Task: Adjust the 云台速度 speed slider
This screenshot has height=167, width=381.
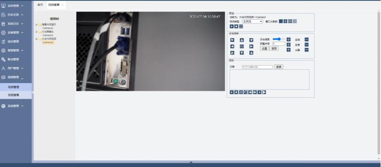Action: tap(279, 39)
